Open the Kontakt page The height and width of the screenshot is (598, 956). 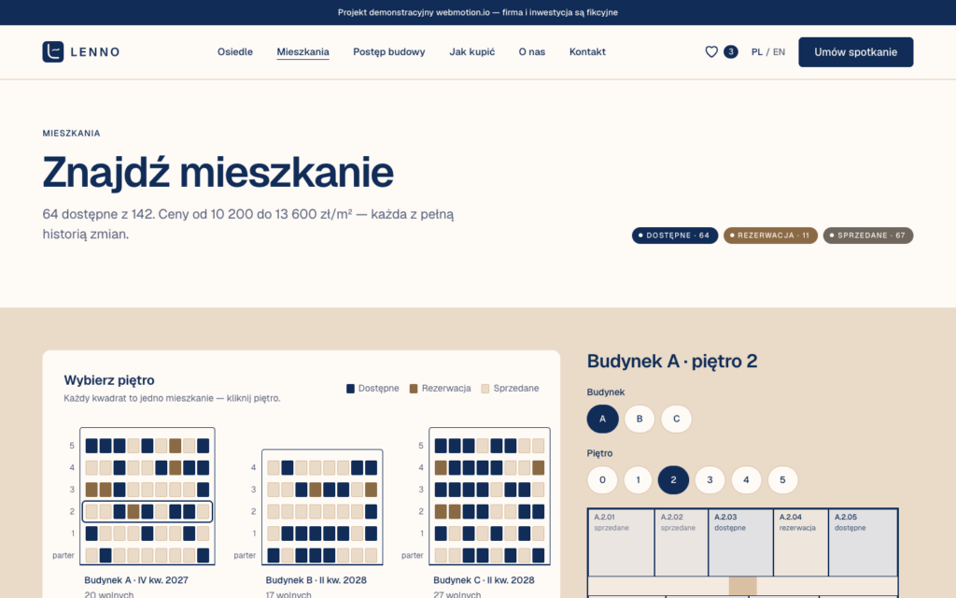tap(587, 52)
